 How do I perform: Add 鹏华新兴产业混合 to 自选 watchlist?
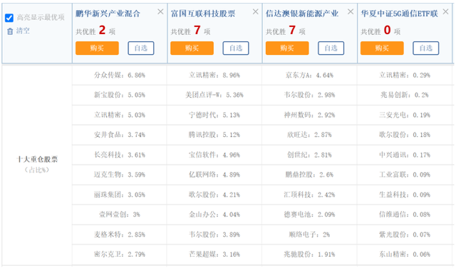pyautogui.click(x=141, y=48)
